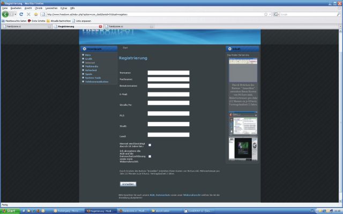The width and height of the screenshot is (343, 214).
Task: Click the Start breadcrumb link
Action: click(125, 48)
